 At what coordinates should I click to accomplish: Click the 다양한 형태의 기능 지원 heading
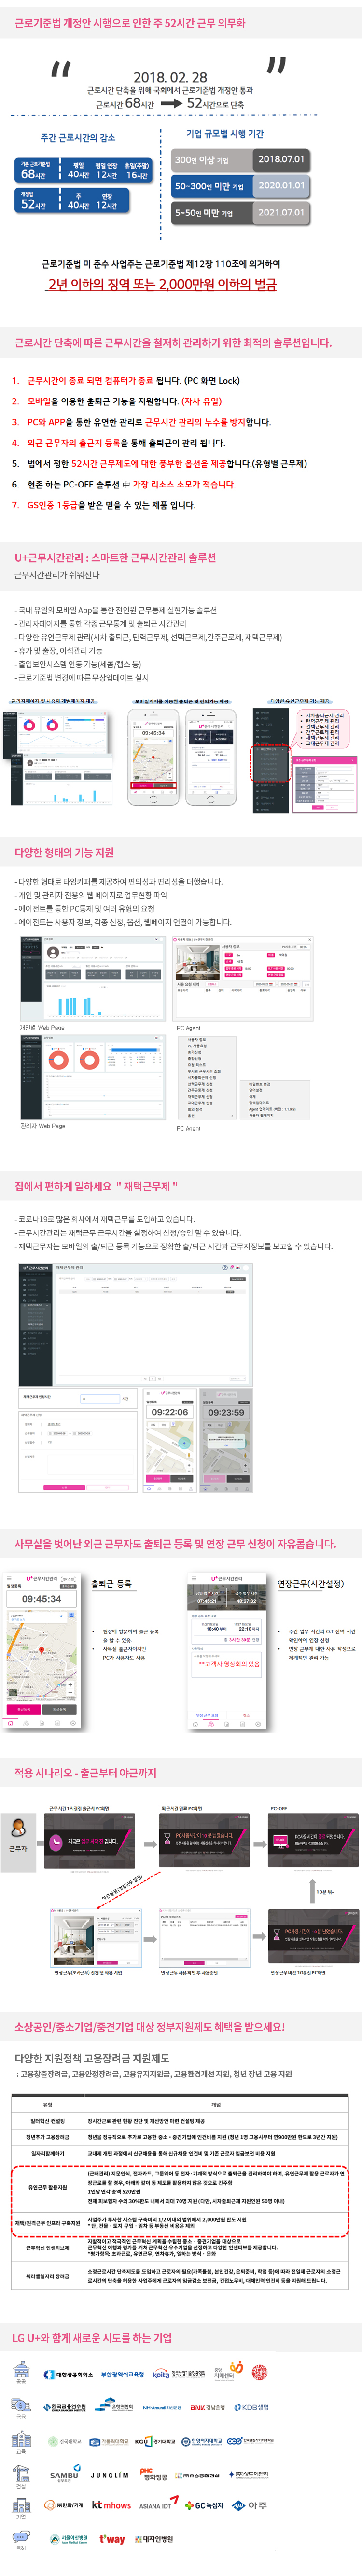click(x=64, y=852)
